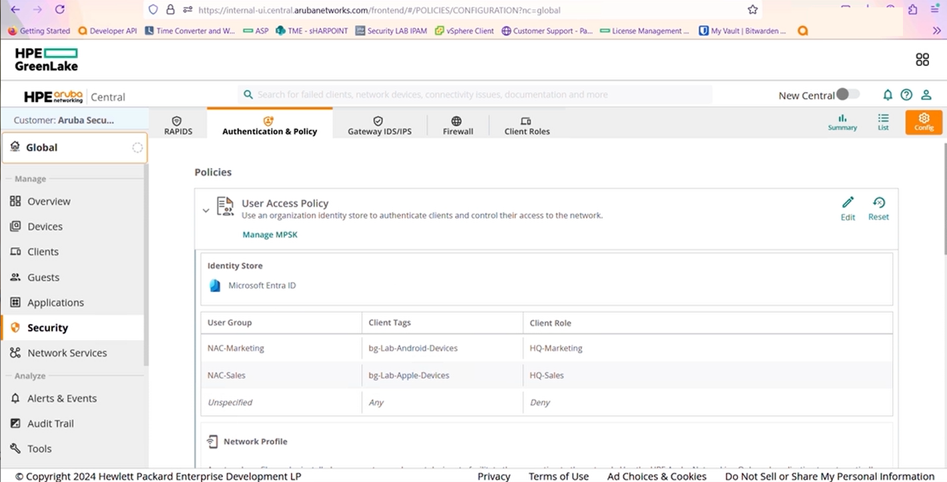Screen dimensions: 947x482
Task: Switch to Summary view
Action: click(842, 122)
